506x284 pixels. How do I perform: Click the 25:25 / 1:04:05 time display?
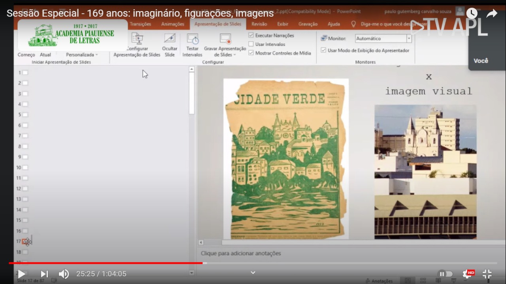tap(101, 274)
